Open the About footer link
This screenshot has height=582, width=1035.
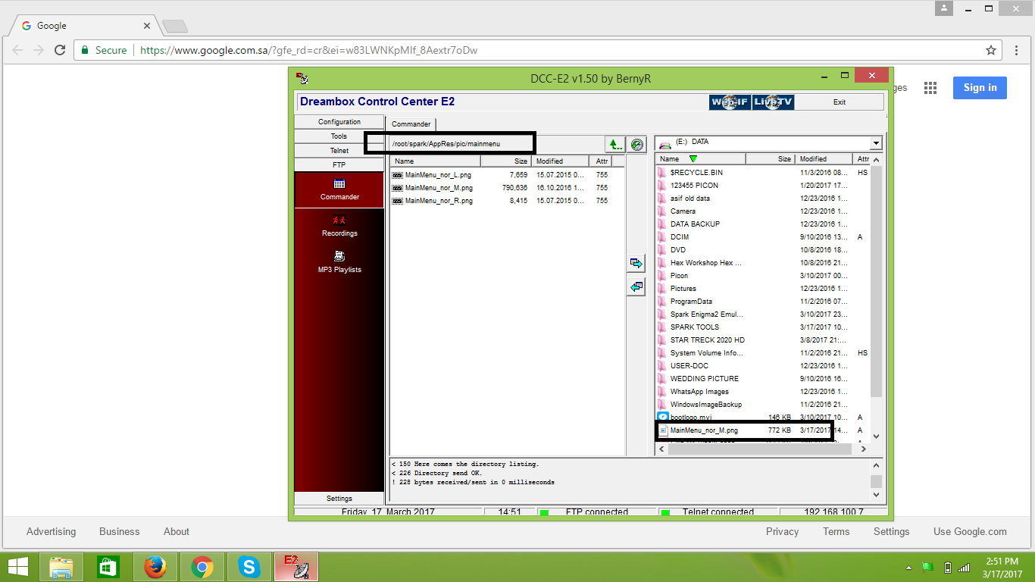click(177, 532)
